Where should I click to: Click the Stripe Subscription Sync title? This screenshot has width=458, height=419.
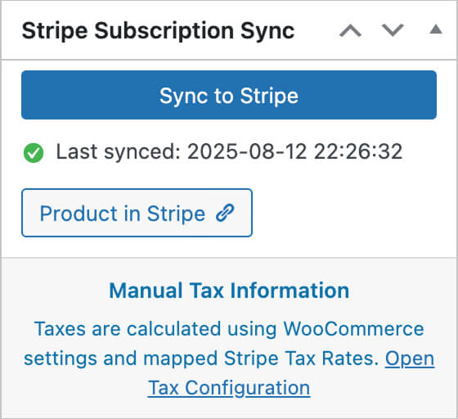click(x=158, y=30)
